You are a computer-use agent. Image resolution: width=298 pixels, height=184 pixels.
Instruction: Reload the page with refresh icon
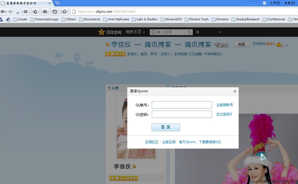(x=35, y=12)
